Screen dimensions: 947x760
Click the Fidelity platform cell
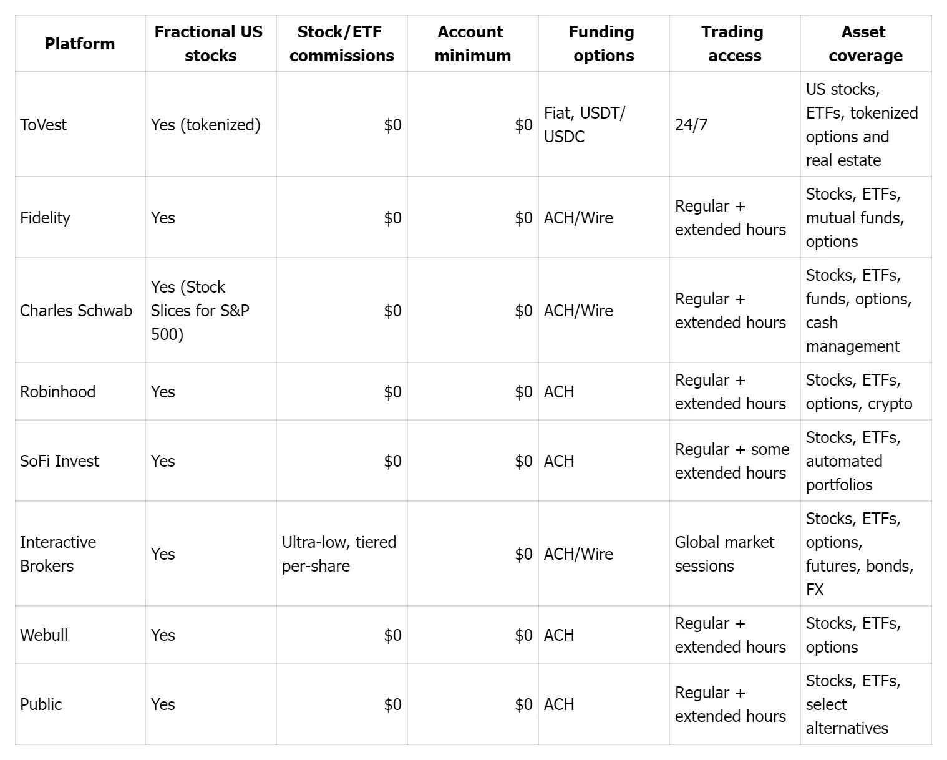point(45,218)
